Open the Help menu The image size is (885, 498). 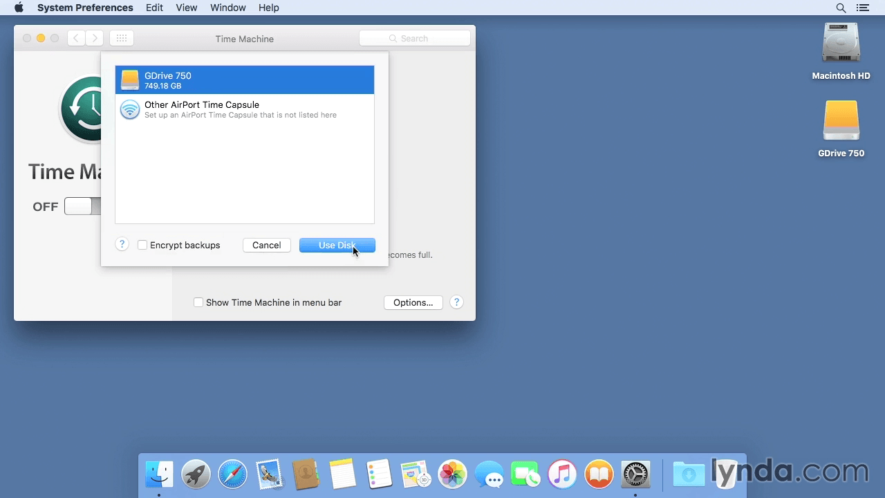pyautogui.click(x=269, y=8)
